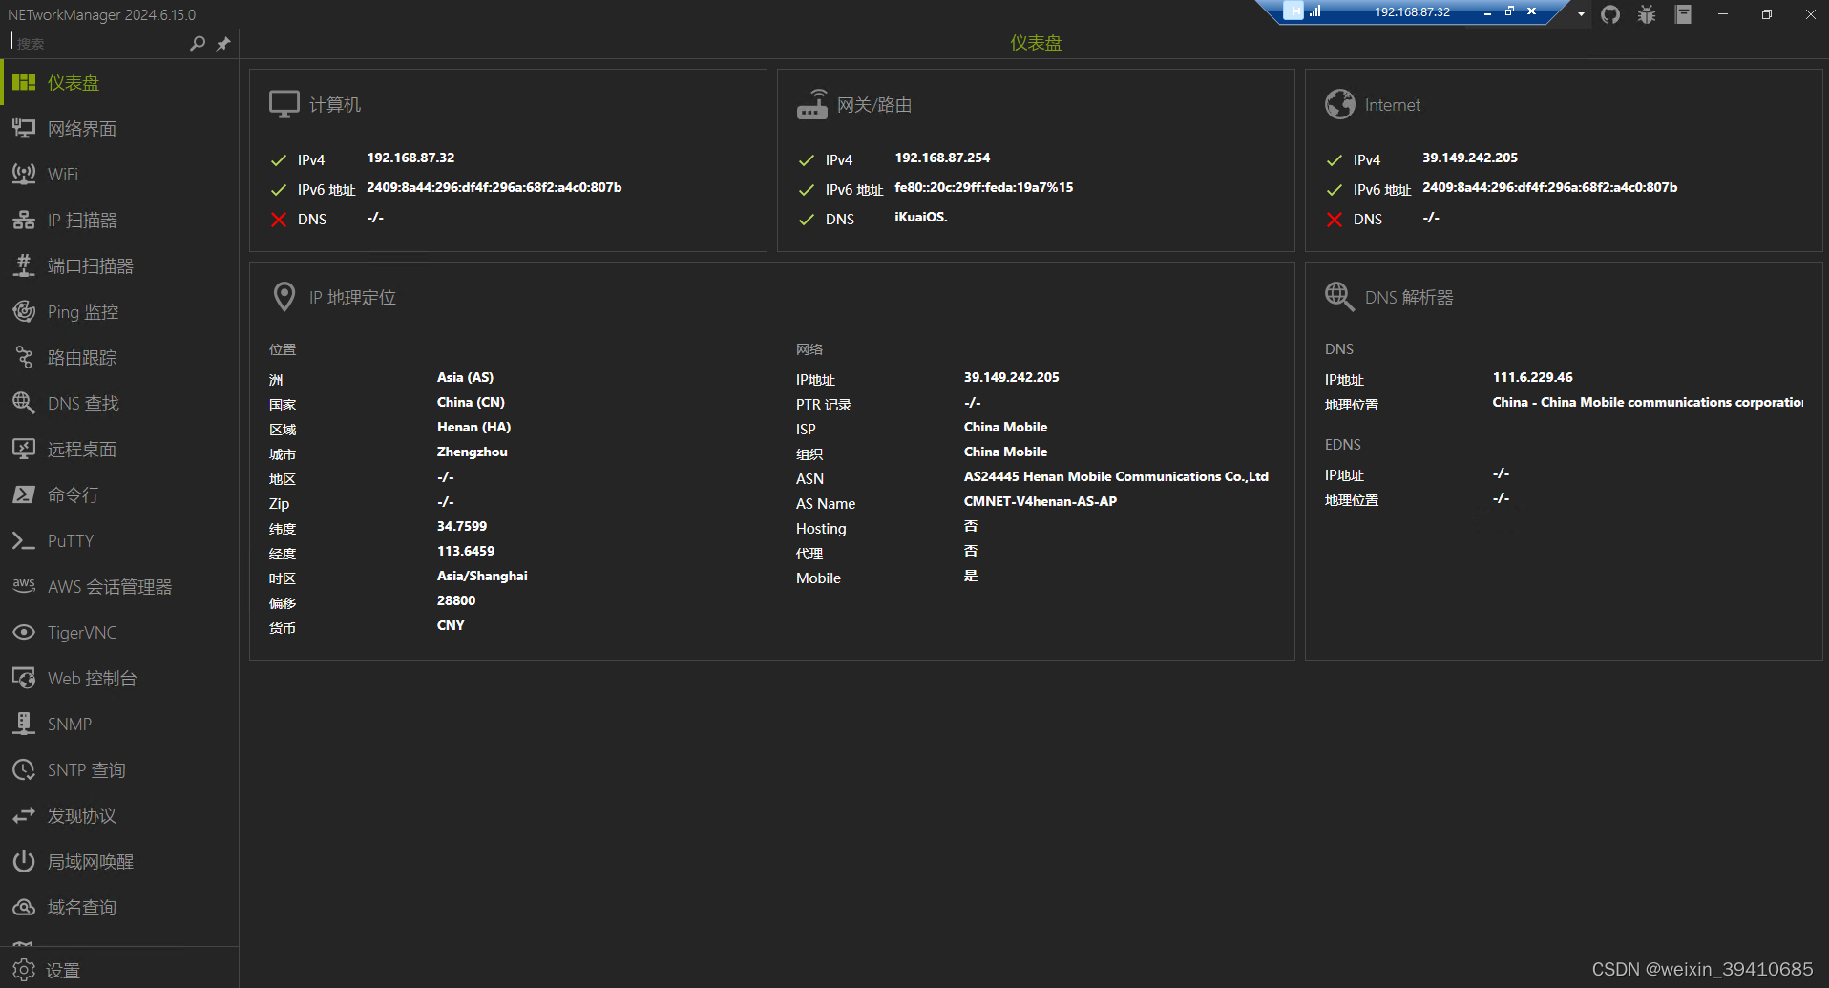Click inside the 搜索 search field
This screenshot has width=1829, height=988.
(95, 43)
